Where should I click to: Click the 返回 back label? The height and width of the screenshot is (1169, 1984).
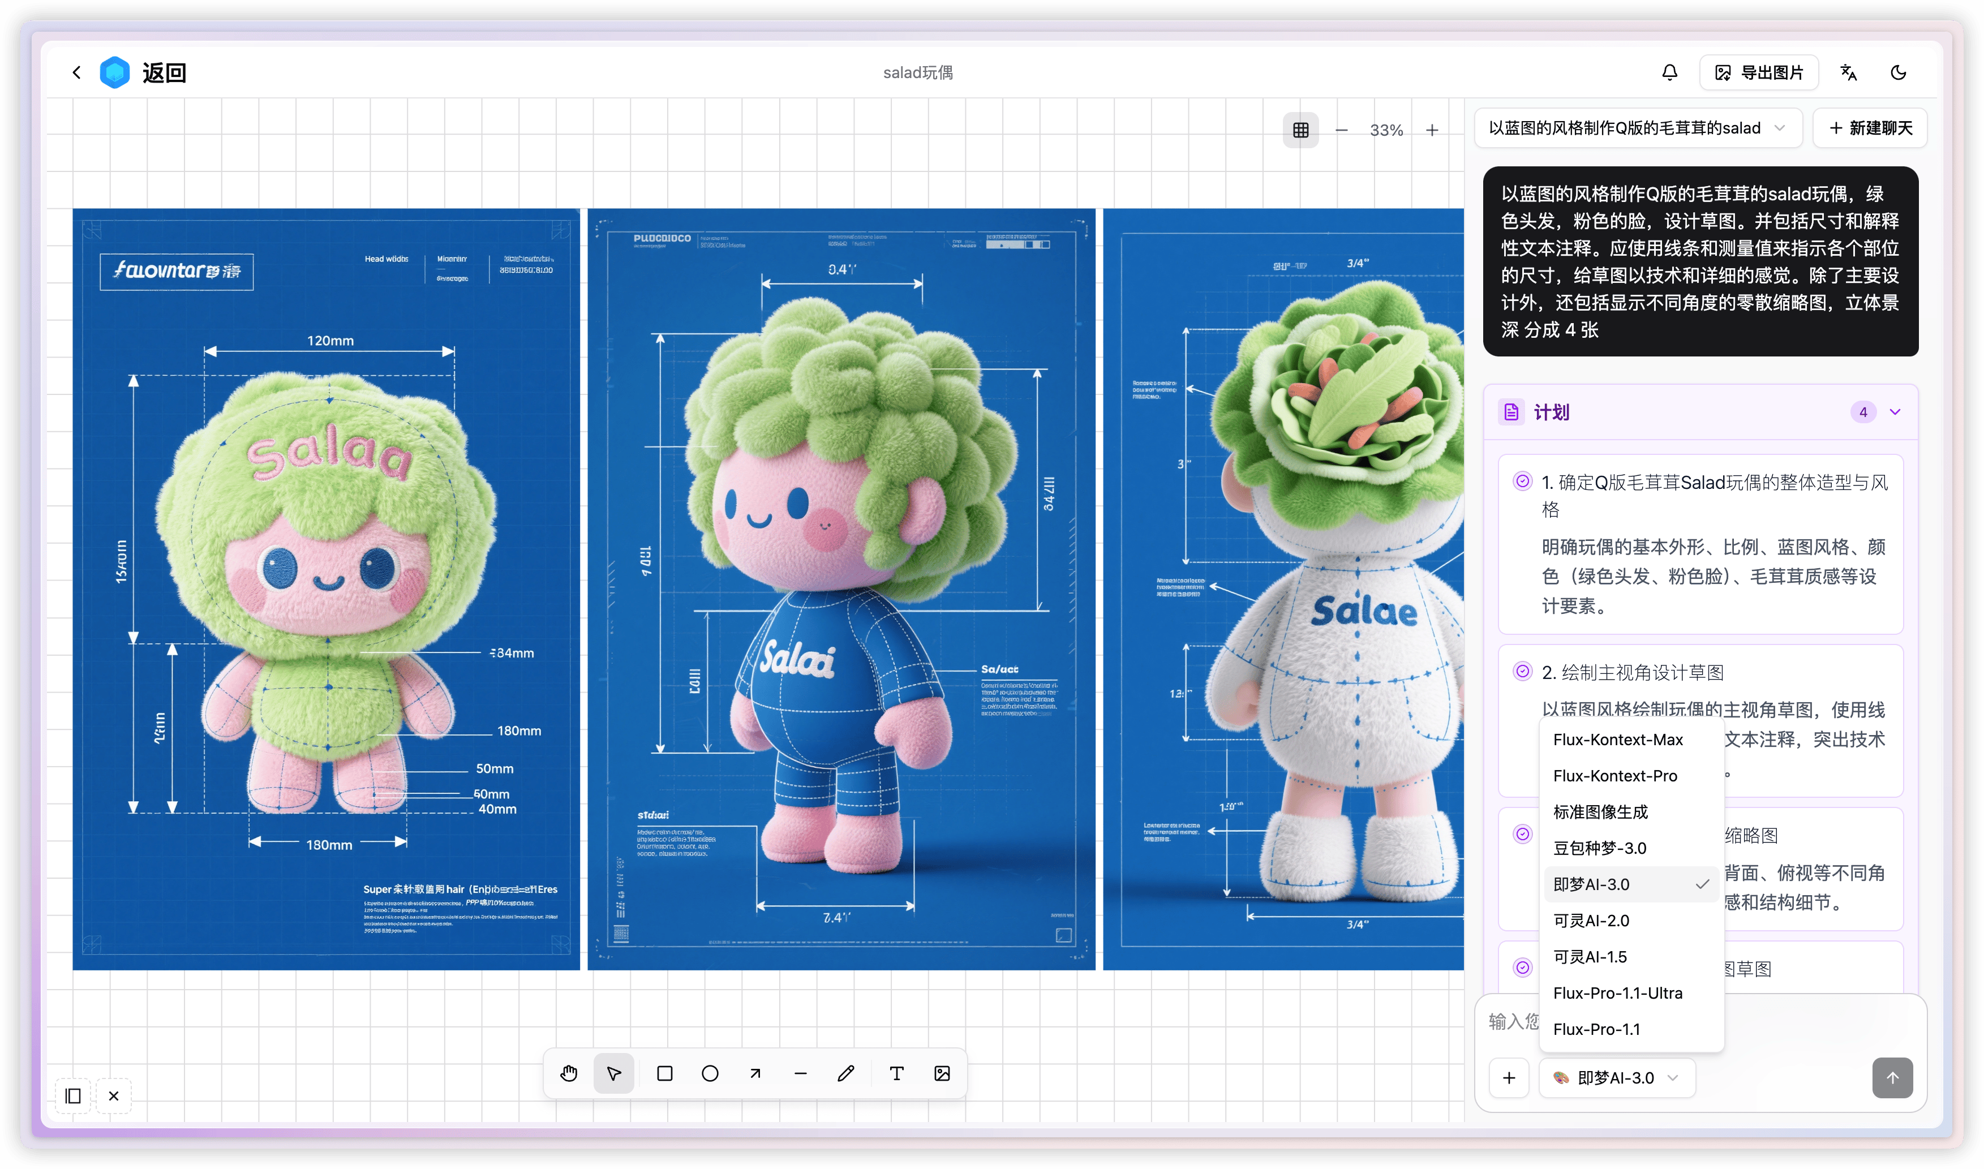tap(164, 72)
